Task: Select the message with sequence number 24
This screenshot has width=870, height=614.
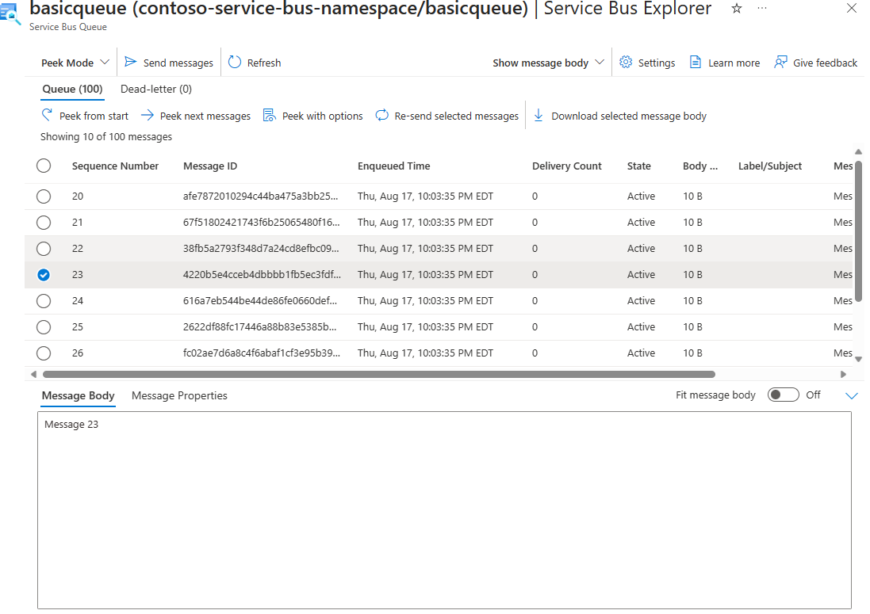Action: (44, 301)
